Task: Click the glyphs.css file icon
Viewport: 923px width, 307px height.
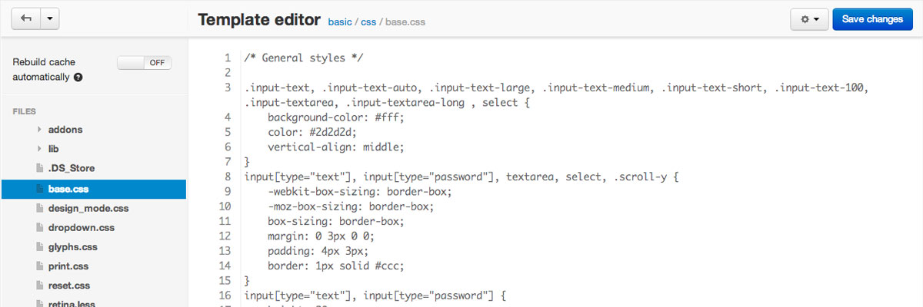Action: pyautogui.click(x=40, y=247)
